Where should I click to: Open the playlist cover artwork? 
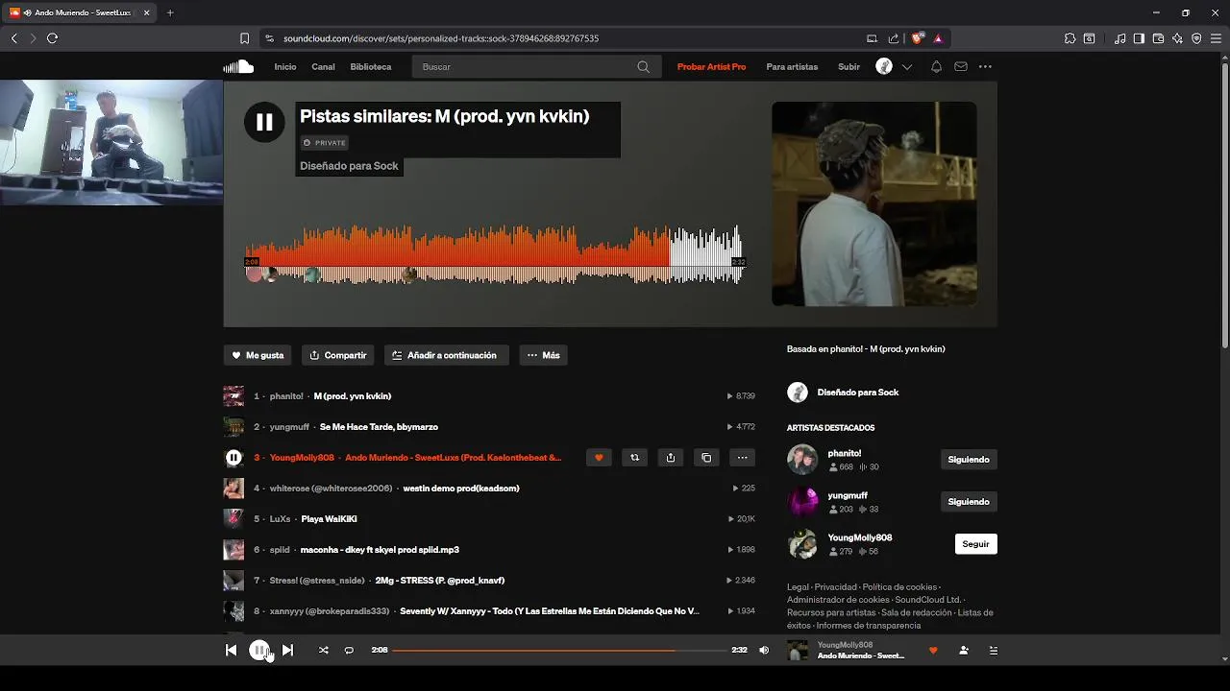pyautogui.click(x=874, y=203)
